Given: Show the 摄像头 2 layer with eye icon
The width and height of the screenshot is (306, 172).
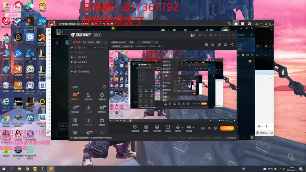Looking at the screenshot, I should click(72, 52).
